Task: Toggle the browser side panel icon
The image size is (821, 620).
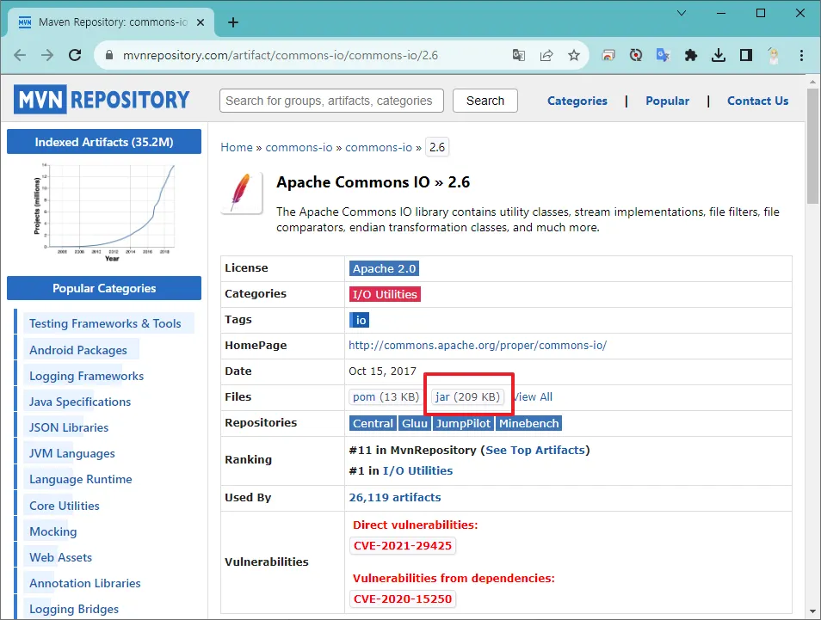Action: [x=746, y=55]
